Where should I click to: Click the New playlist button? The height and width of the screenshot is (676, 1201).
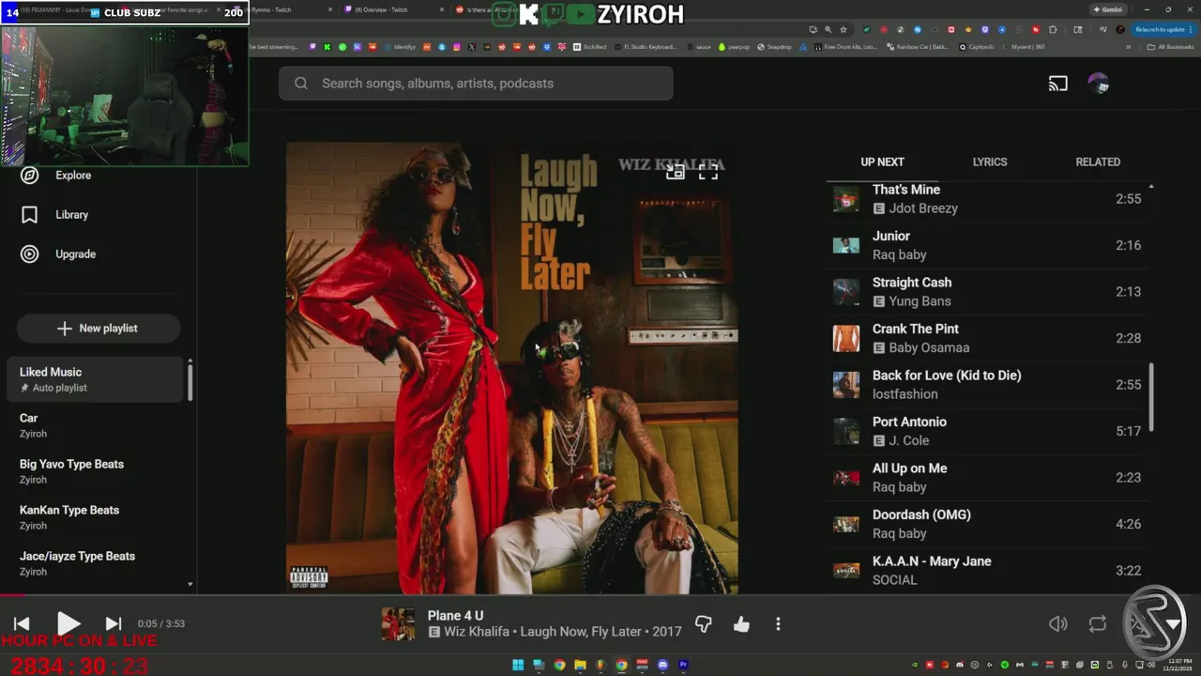point(99,329)
